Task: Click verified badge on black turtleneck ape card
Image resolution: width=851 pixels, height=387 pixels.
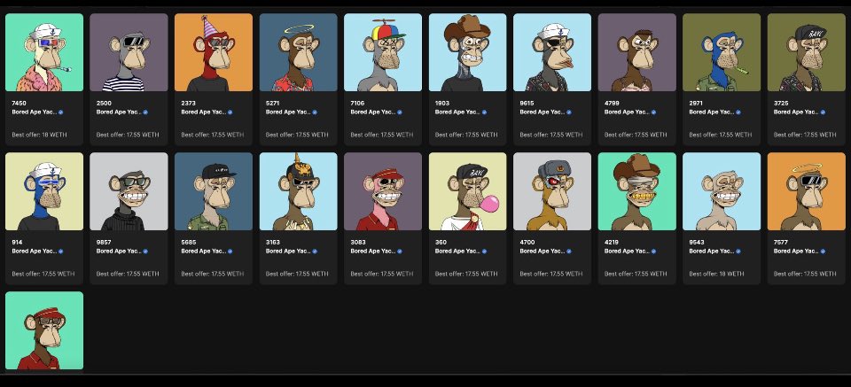Action: click(x=145, y=251)
